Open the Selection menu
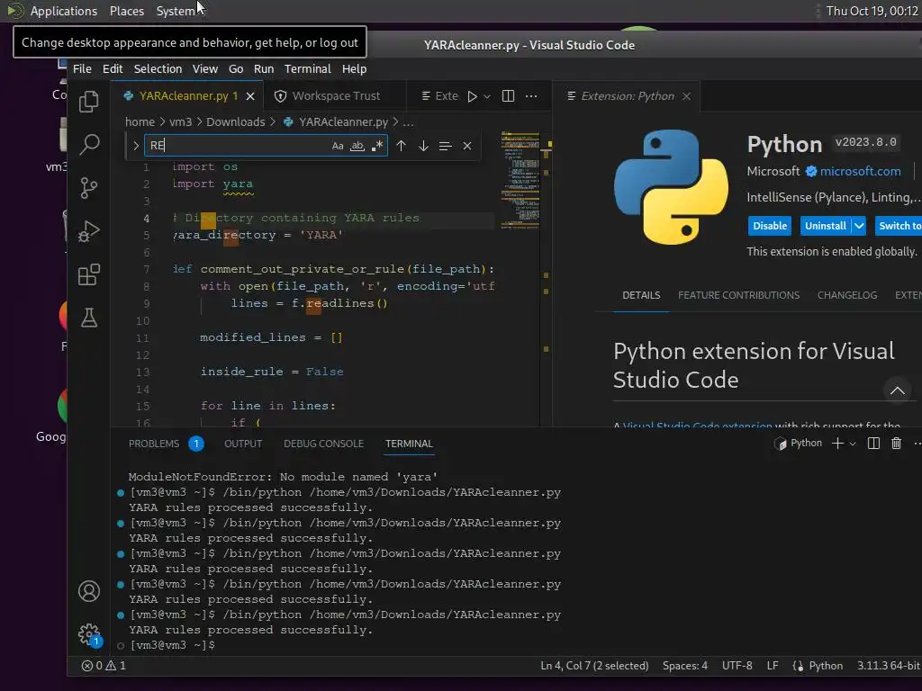 [158, 68]
